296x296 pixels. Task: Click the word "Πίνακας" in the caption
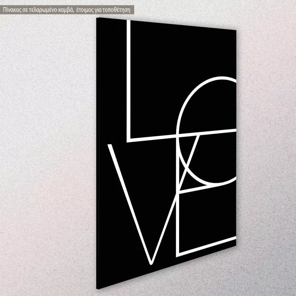11,9
